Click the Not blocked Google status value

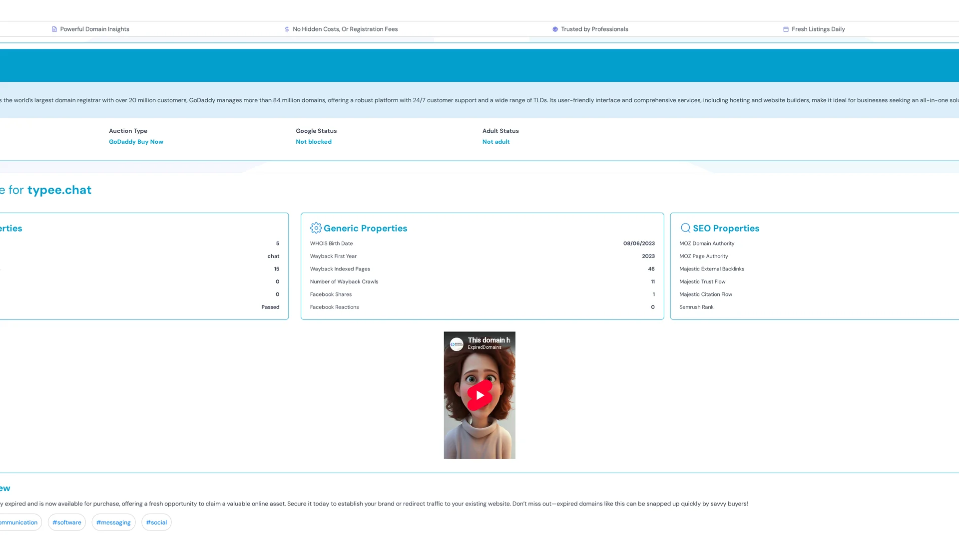tap(314, 142)
